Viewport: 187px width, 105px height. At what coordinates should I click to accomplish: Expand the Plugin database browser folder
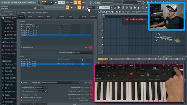click(9, 42)
